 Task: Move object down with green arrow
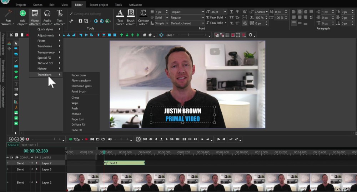(127, 35)
